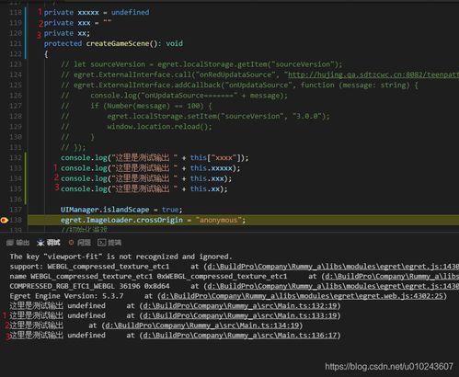Click line number 122 in the gutter
This screenshot has width=459, height=377.
pyautogui.click(x=16, y=54)
